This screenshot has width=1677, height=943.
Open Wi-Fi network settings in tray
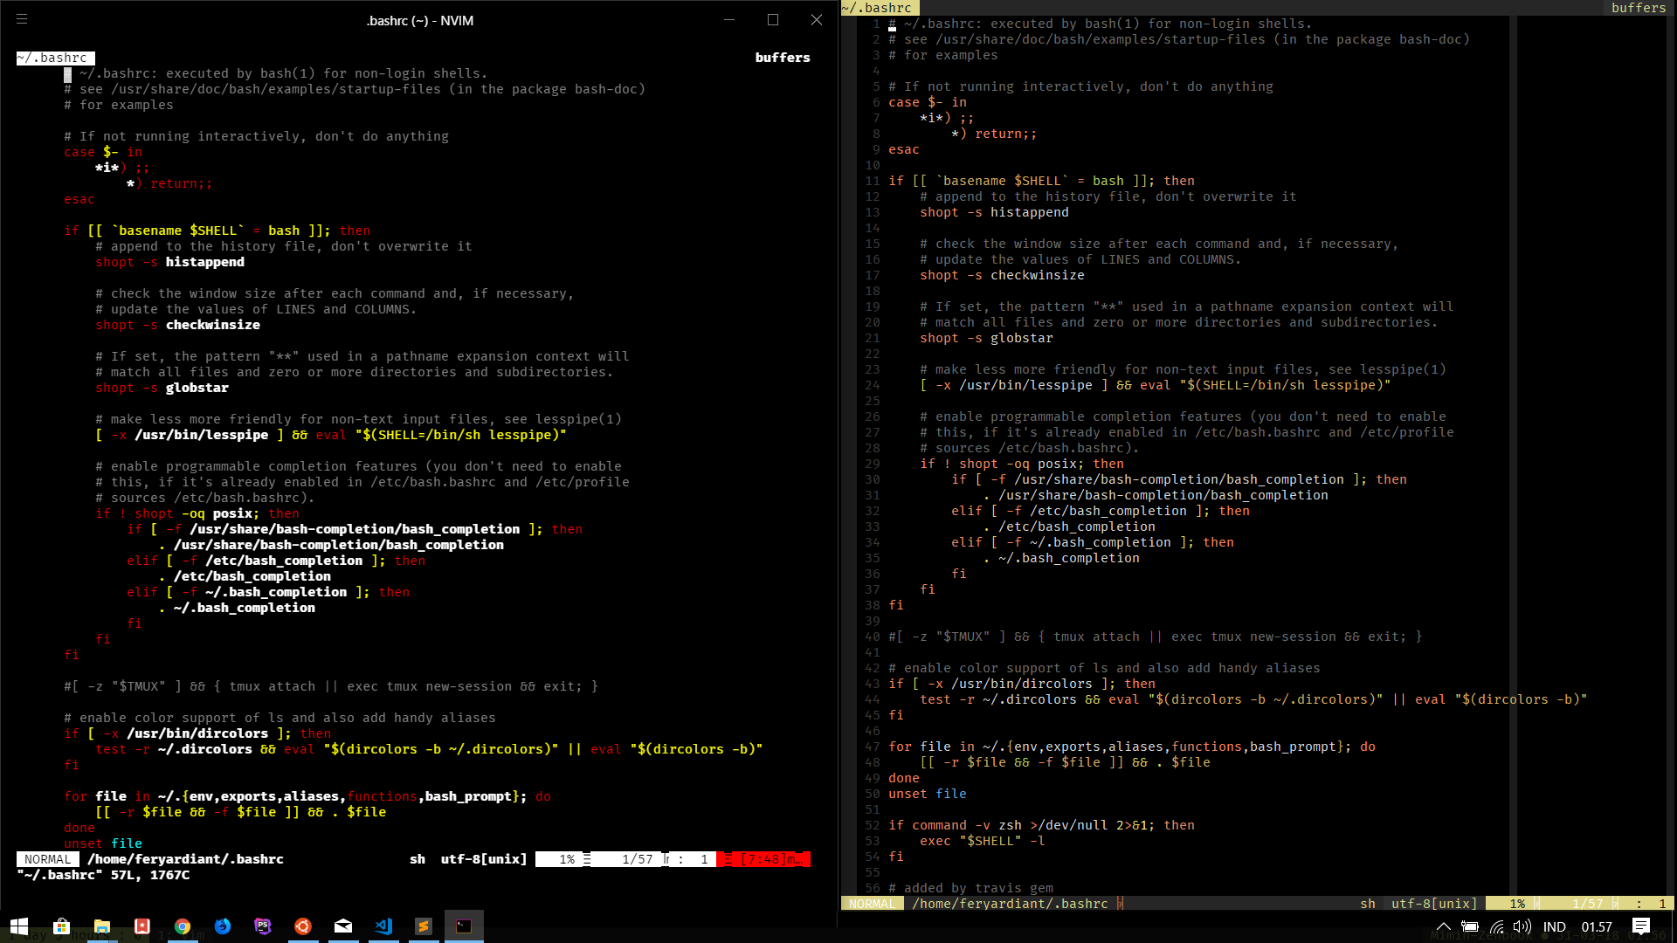tap(1497, 927)
